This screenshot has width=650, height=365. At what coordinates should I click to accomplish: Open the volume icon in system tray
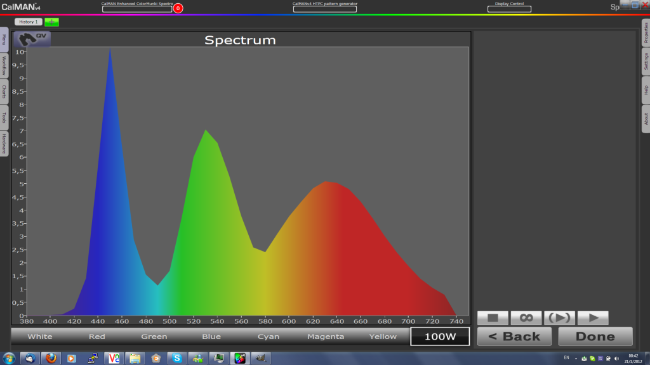[x=616, y=359]
